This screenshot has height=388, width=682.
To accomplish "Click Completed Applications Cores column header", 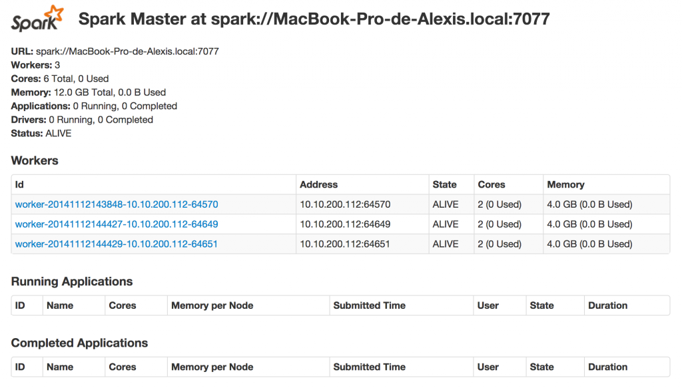I will point(123,367).
